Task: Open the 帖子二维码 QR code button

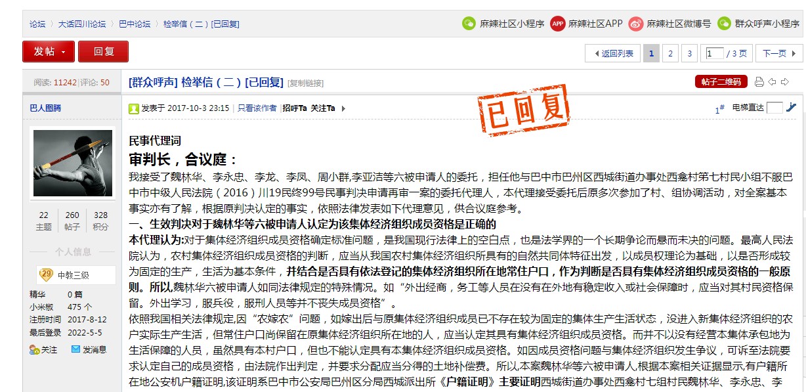Action: click(x=721, y=82)
